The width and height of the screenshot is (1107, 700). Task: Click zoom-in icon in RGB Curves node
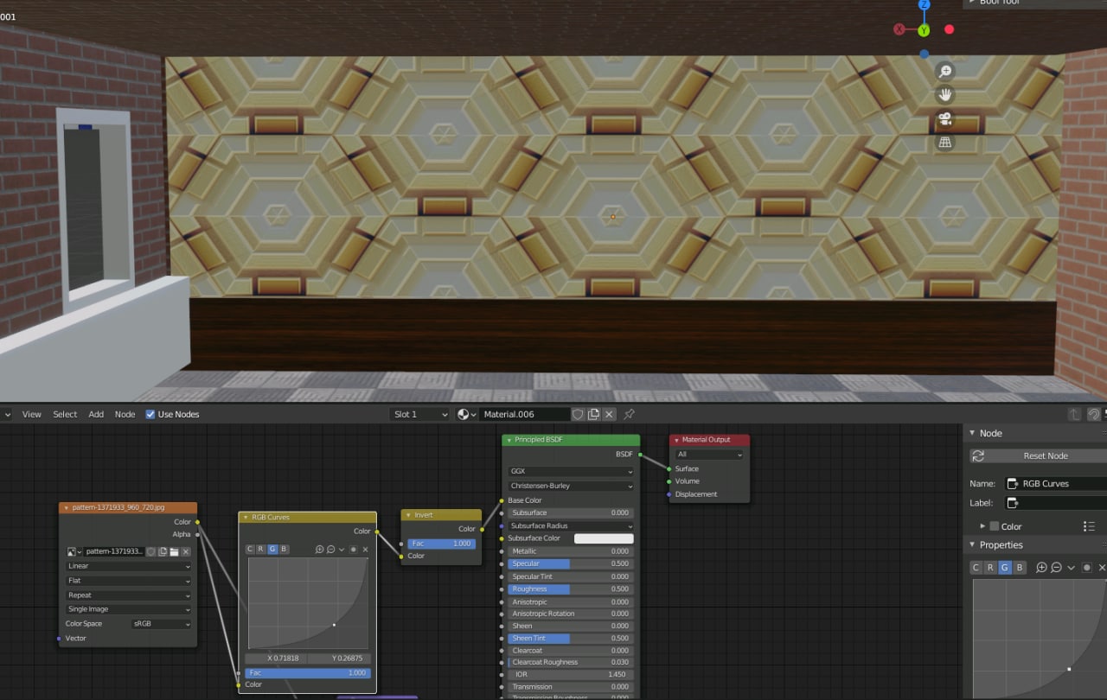[320, 550]
